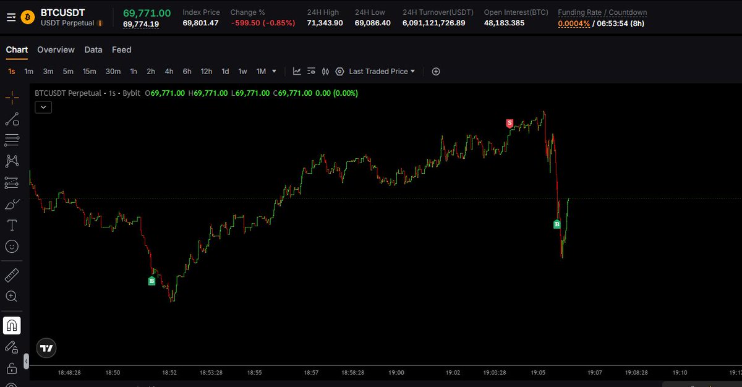Screen dimensions: 742x387
Task: Click the red S sell marker
Action: [x=510, y=123]
